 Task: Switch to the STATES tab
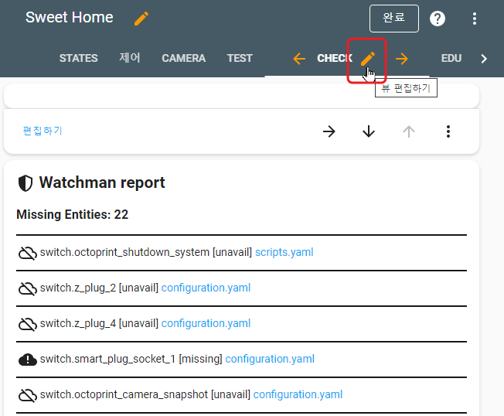pyautogui.click(x=78, y=58)
